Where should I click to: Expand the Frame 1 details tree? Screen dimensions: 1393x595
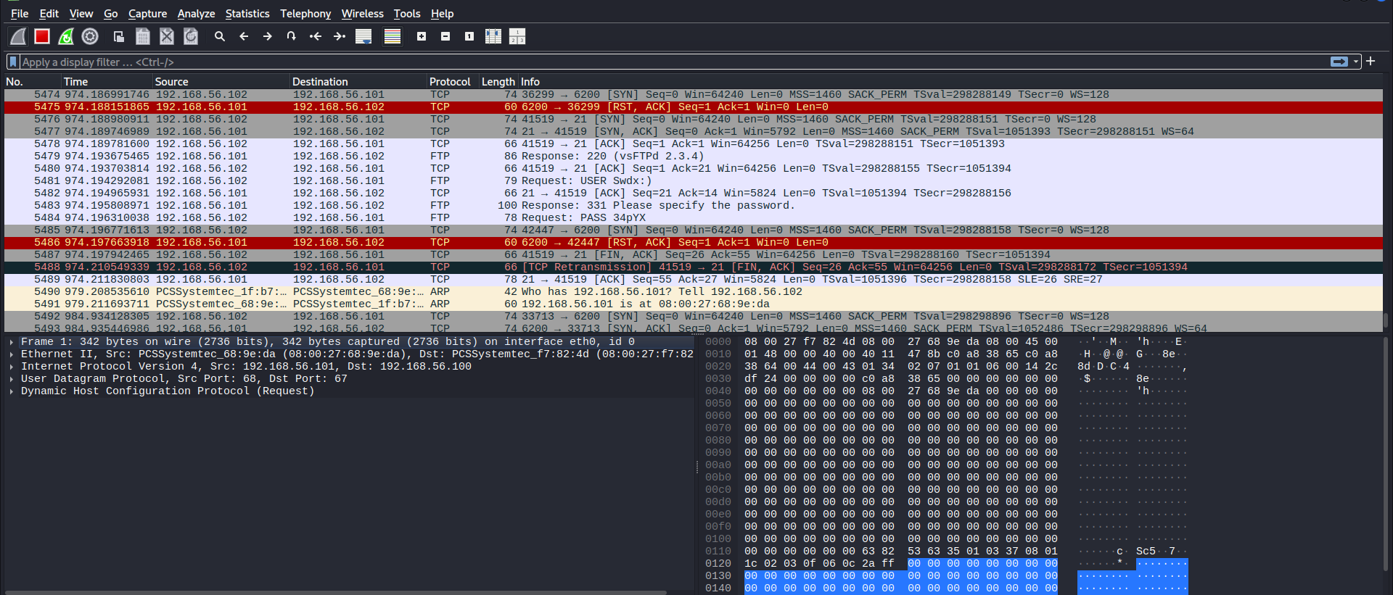click(x=12, y=342)
